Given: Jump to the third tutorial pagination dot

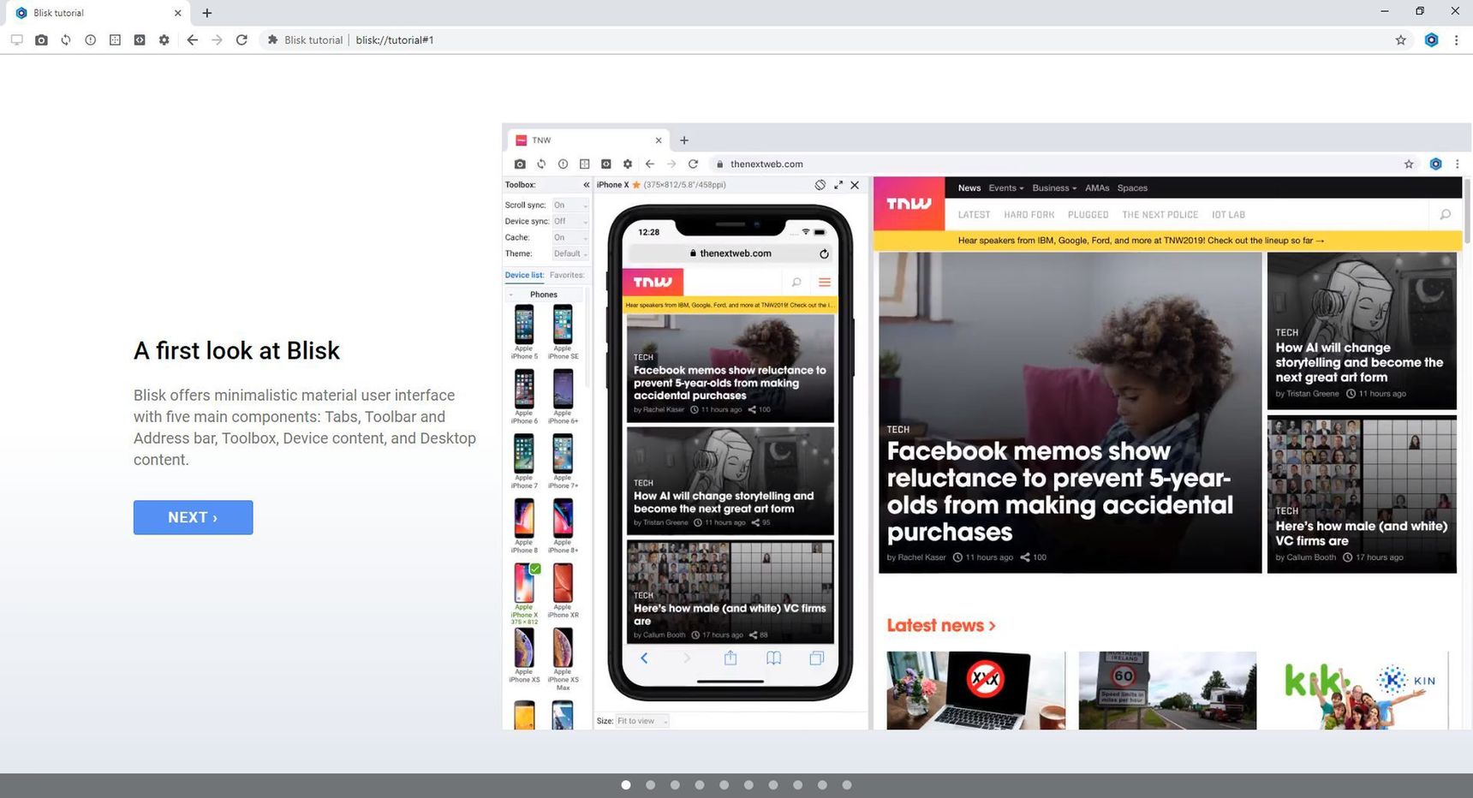Looking at the screenshot, I should pyautogui.click(x=675, y=785).
